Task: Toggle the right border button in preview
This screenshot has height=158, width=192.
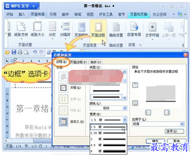Action: (x=167, y=113)
